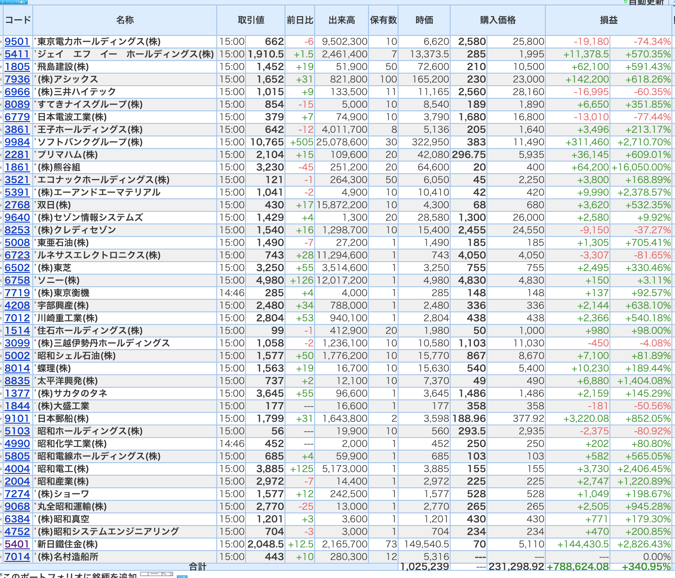Screen dimensions: 675x578
Task: Select the name (株)昭和システムエンジニアリング
Action: click(x=108, y=532)
